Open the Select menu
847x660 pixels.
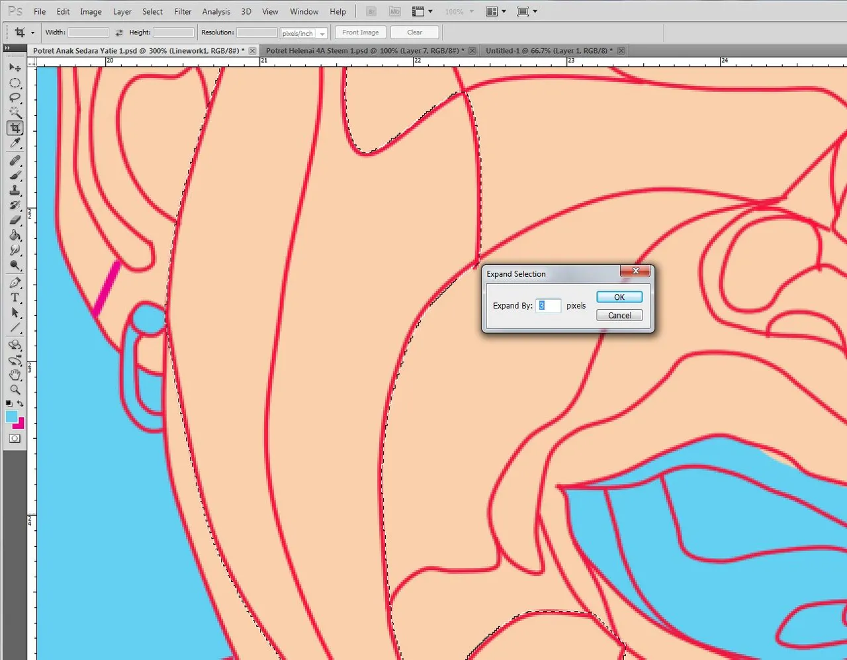(152, 11)
